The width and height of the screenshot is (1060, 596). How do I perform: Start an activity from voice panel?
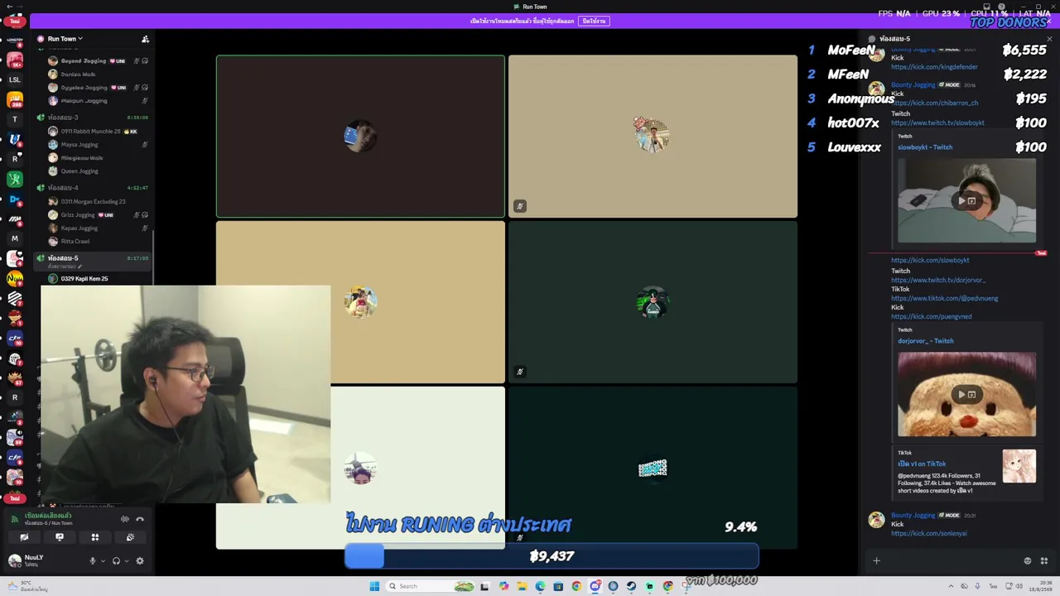pyautogui.click(x=95, y=537)
